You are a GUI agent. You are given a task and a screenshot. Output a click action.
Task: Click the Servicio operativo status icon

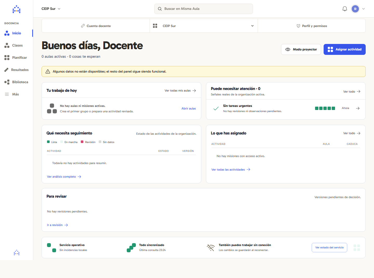click(51, 248)
